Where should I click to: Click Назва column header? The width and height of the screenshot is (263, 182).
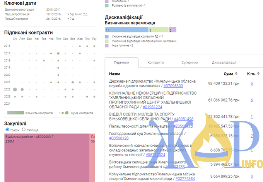[115, 74]
